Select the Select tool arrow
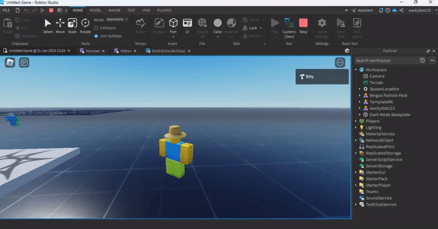Screen dimensions: 438x229 coord(48,26)
